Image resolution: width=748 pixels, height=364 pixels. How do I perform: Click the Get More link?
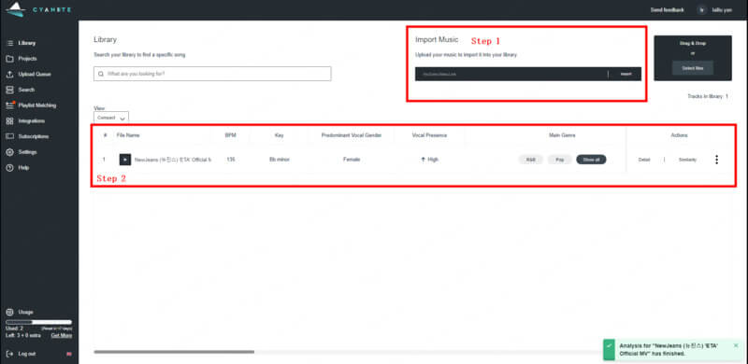pyautogui.click(x=62, y=335)
